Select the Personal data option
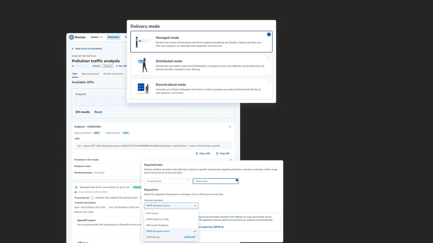Image resolution: width=433 pixels, height=243 pixels. pyautogui.click(x=216, y=181)
